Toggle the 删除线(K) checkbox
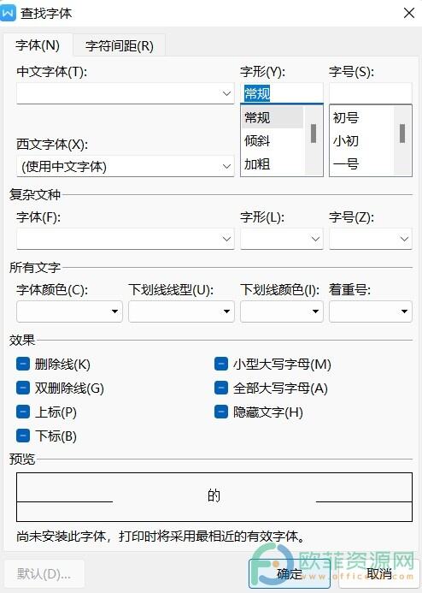The width and height of the screenshot is (422, 593). [x=23, y=365]
